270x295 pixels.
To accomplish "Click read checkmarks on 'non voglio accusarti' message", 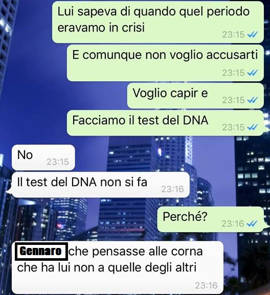I will [253, 73].
